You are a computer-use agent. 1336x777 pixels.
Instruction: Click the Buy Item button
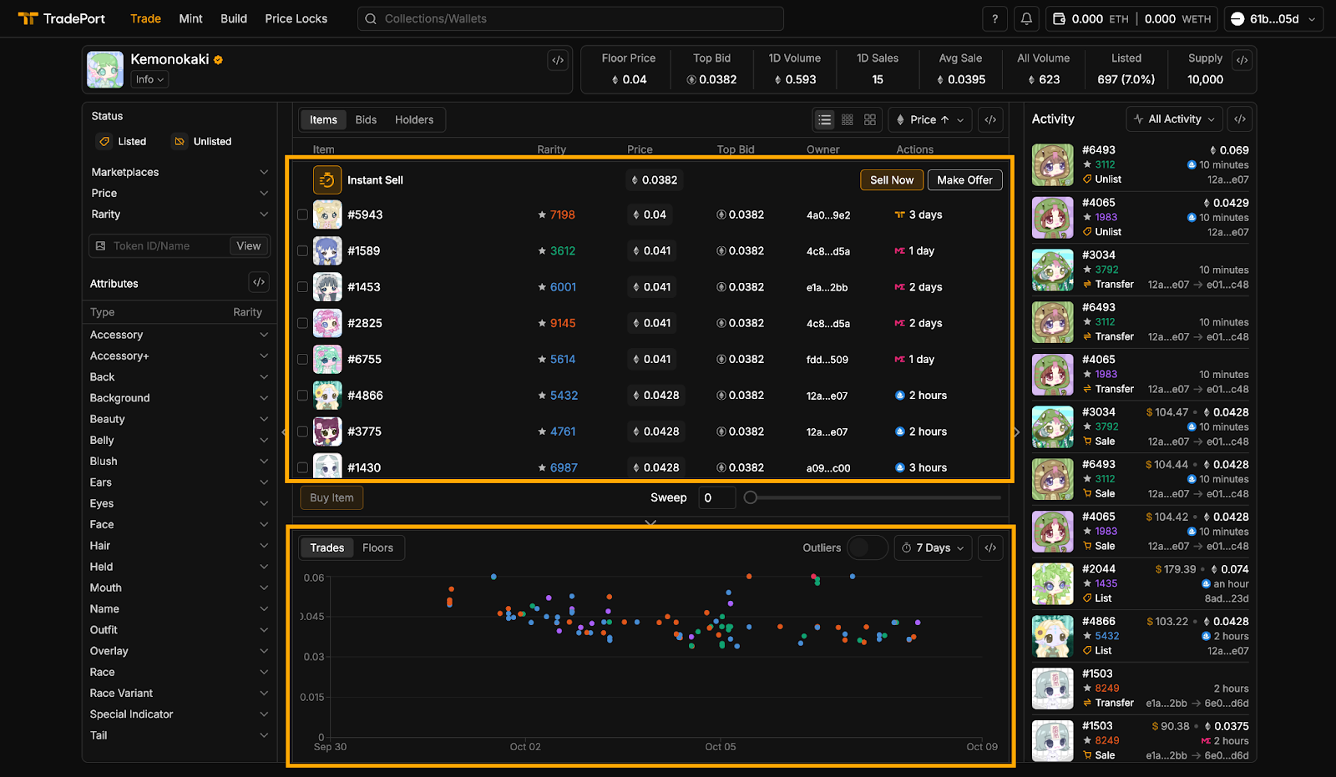tap(331, 497)
